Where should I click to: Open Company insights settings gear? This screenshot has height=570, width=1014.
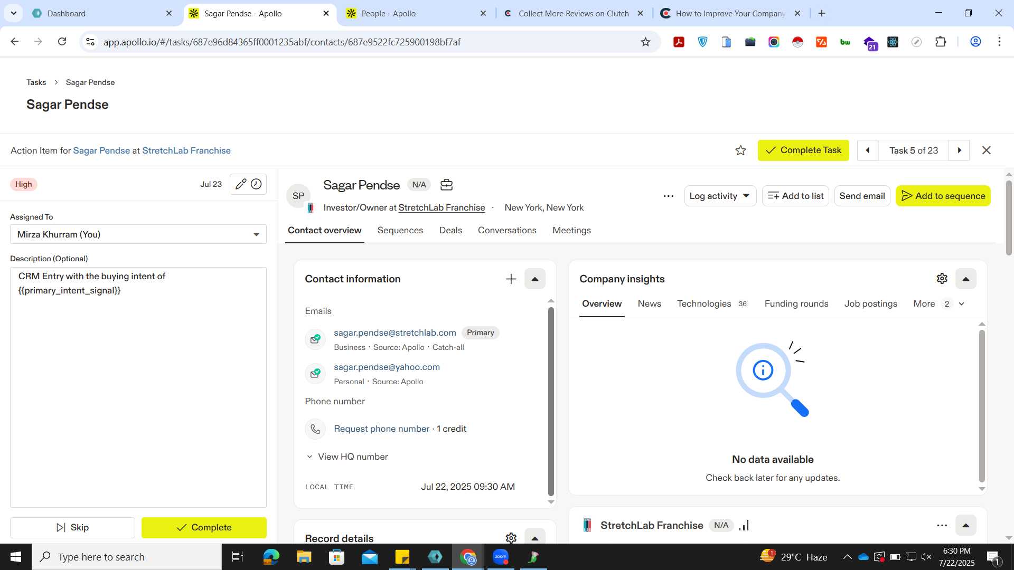click(942, 279)
